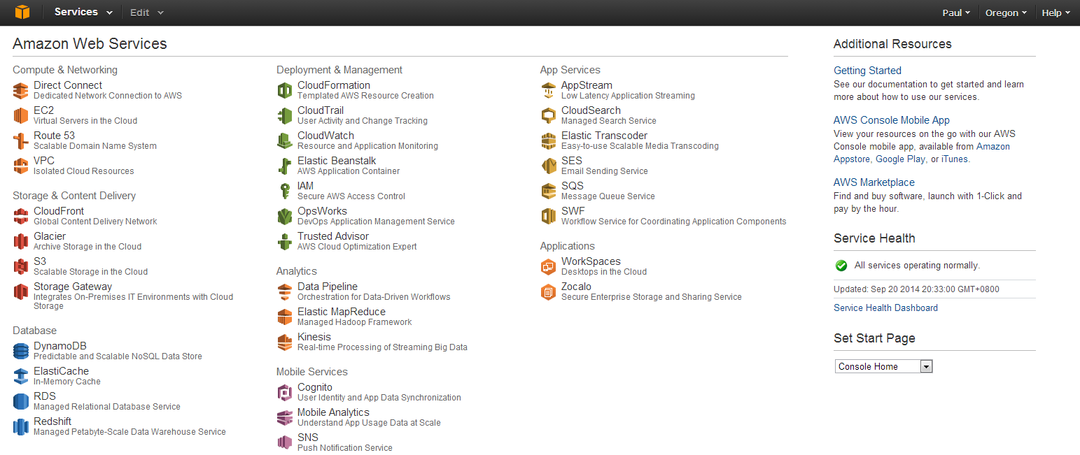Click the Elastic Beanstalk icon

(x=285, y=166)
